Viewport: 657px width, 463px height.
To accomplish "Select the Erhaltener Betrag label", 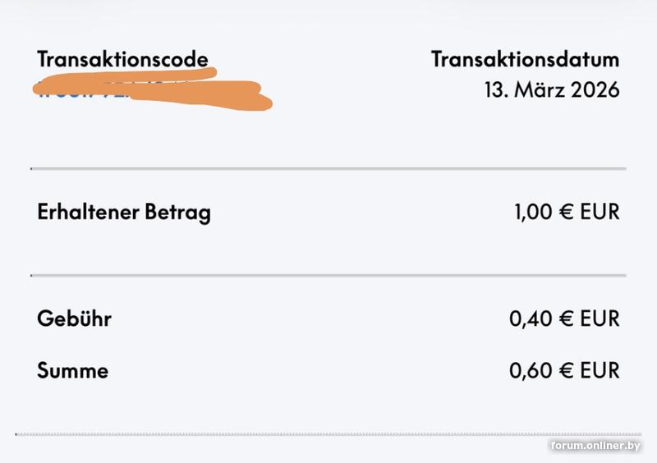I will click(x=124, y=213).
